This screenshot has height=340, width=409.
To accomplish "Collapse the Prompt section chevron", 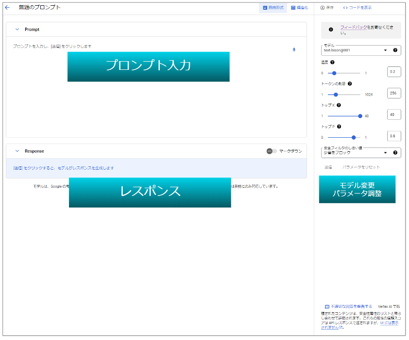I will tap(17, 30).
